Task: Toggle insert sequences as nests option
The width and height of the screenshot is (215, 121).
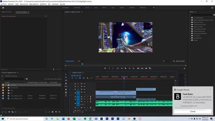Action: (x=72, y=78)
